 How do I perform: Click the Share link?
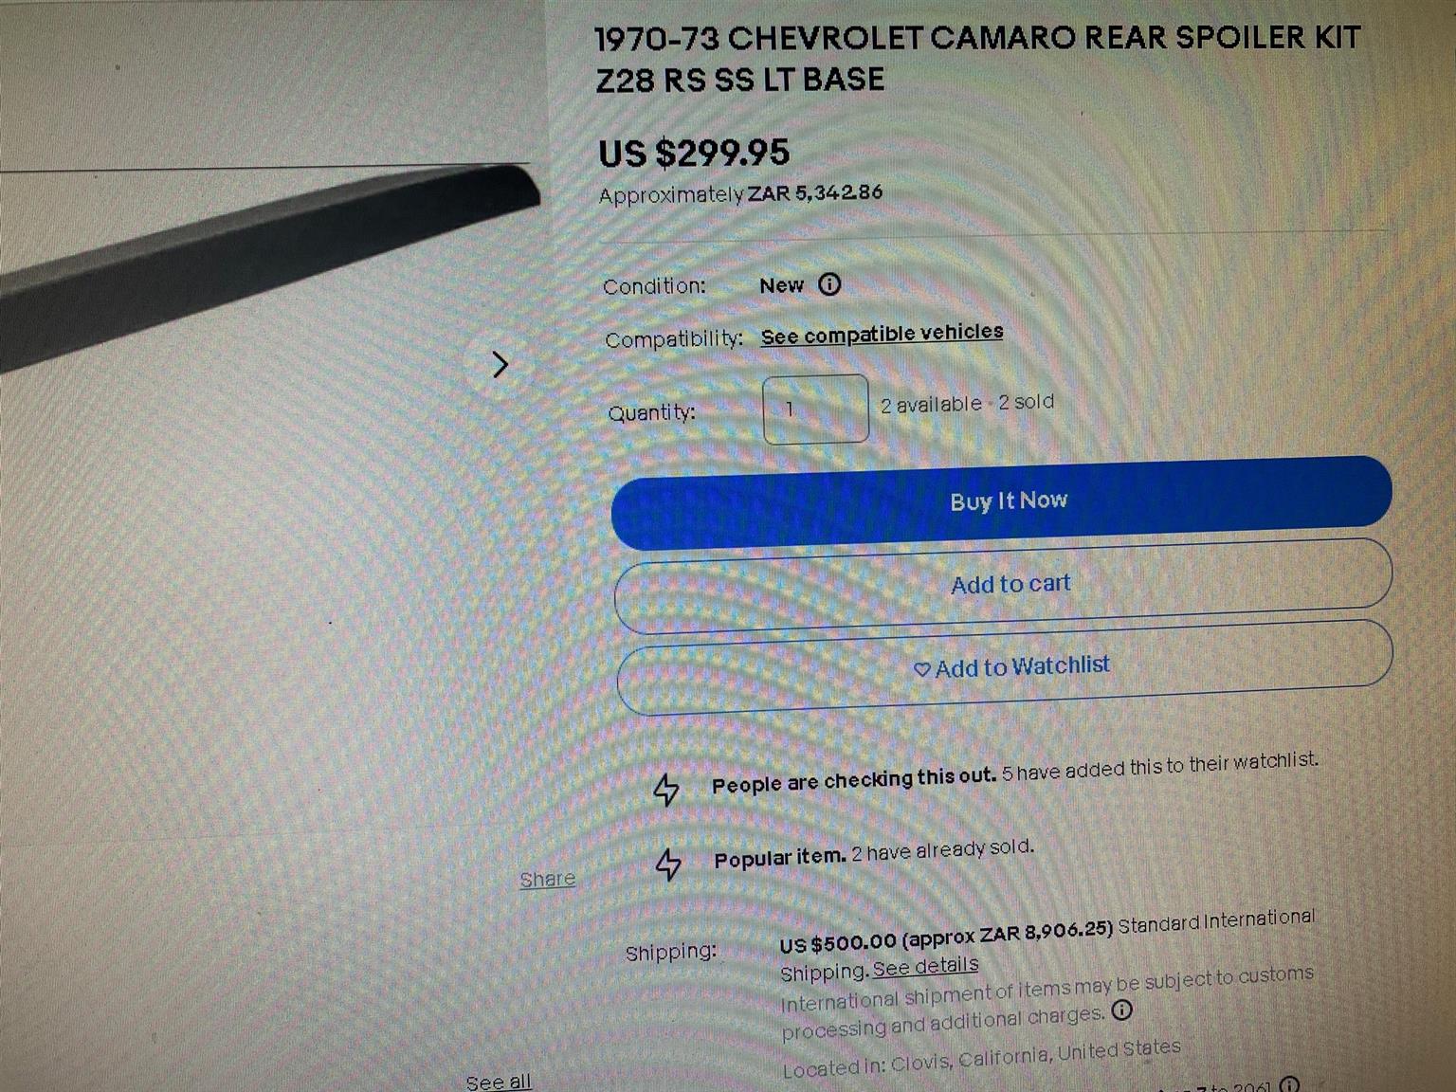pyautogui.click(x=548, y=879)
